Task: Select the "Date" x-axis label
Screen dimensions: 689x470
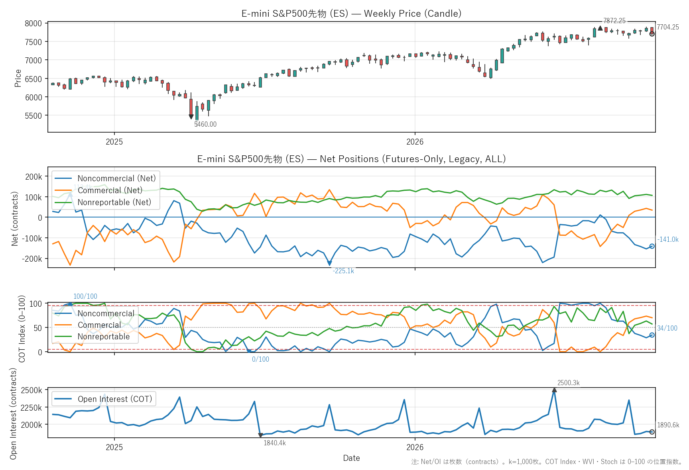Action: [351, 458]
